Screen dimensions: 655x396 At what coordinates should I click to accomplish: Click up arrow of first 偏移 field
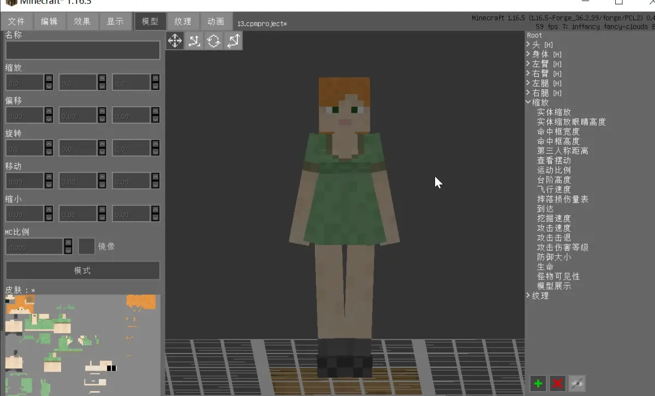pyautogui.click(x=49, y=111)
